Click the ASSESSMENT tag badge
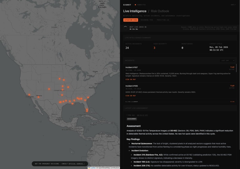 [x=132, y=119]
